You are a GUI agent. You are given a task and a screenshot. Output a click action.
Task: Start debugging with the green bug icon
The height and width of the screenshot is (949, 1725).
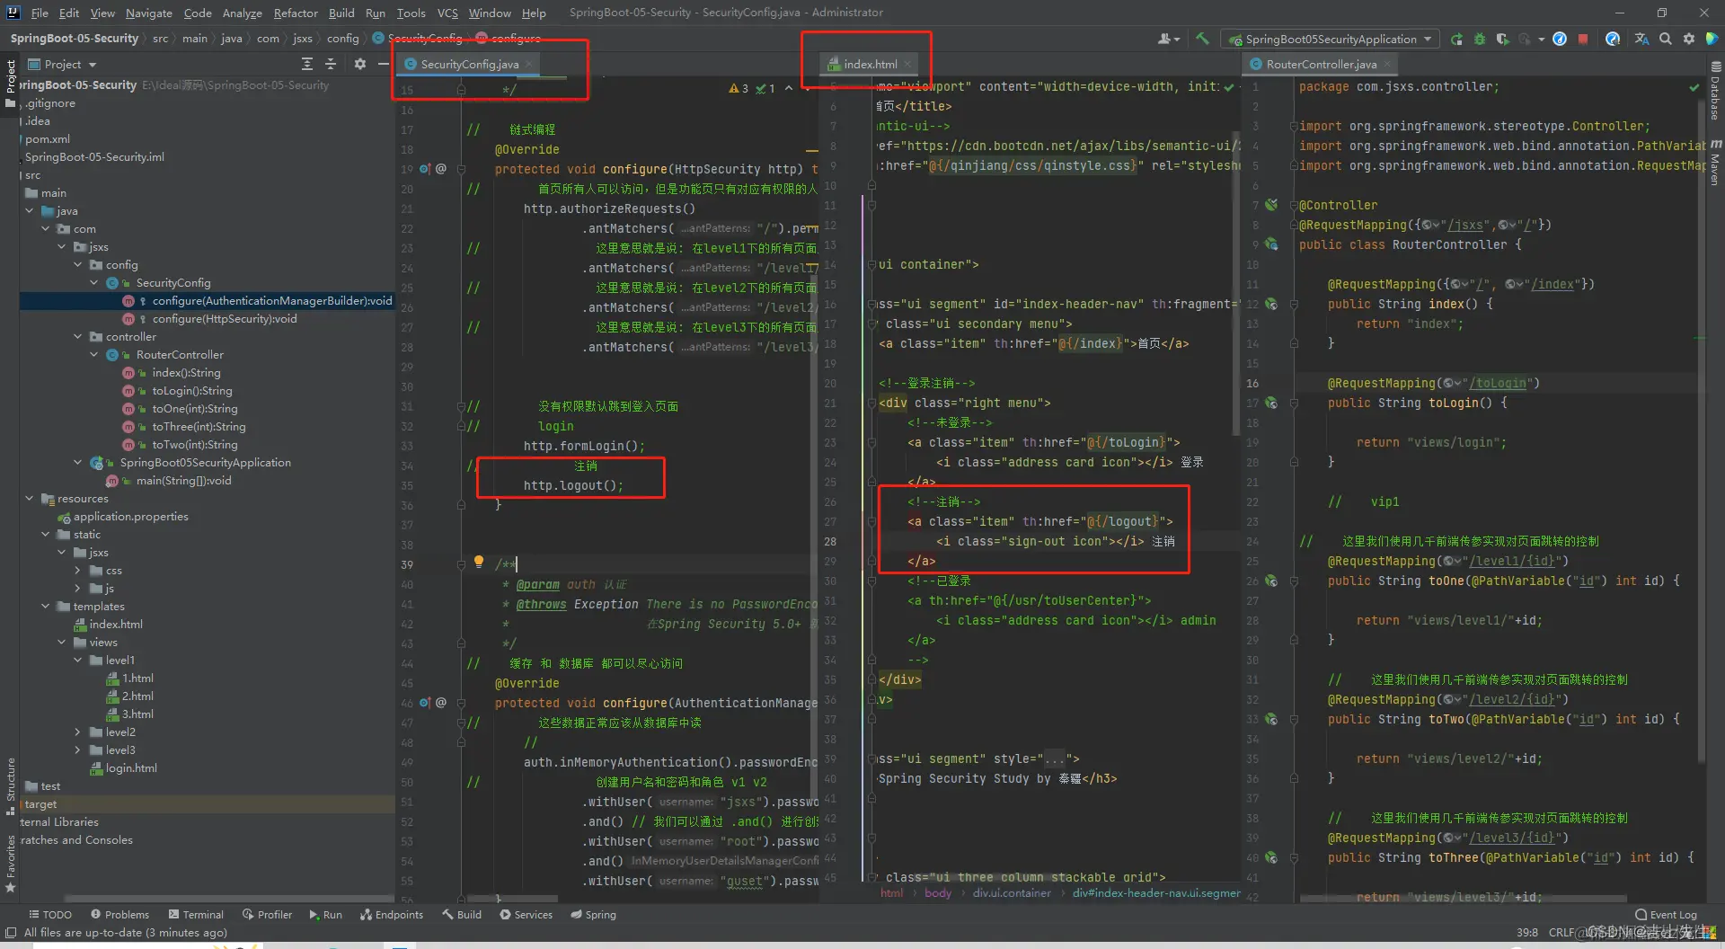[x=1479, y=39]
